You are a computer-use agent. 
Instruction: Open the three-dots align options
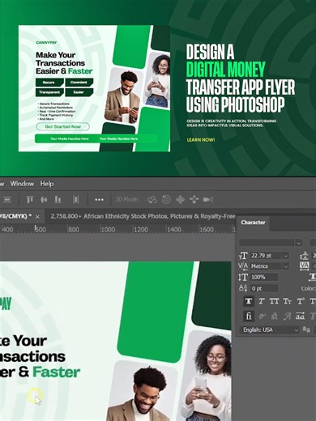tap(99, 200)
